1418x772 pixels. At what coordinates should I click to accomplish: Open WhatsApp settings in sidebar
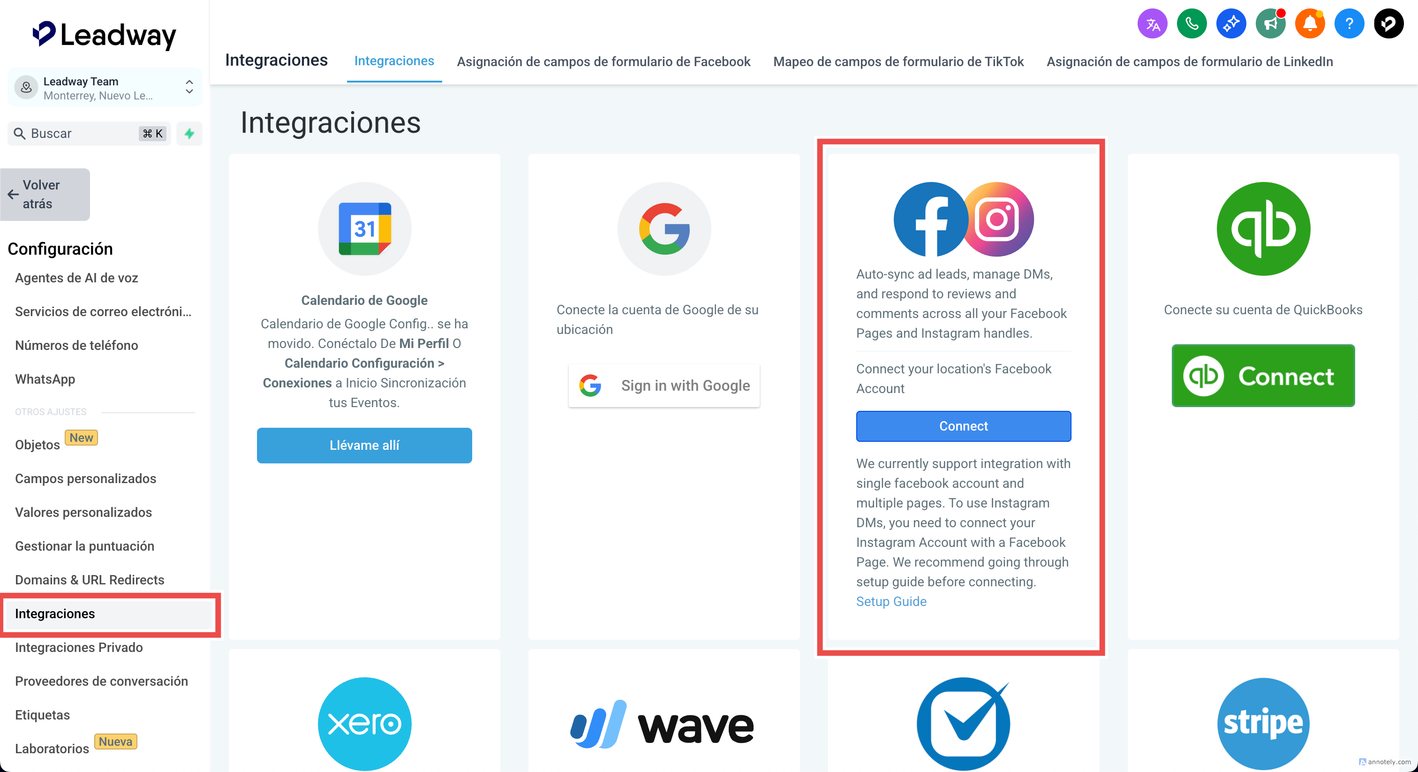pos(45,379)
